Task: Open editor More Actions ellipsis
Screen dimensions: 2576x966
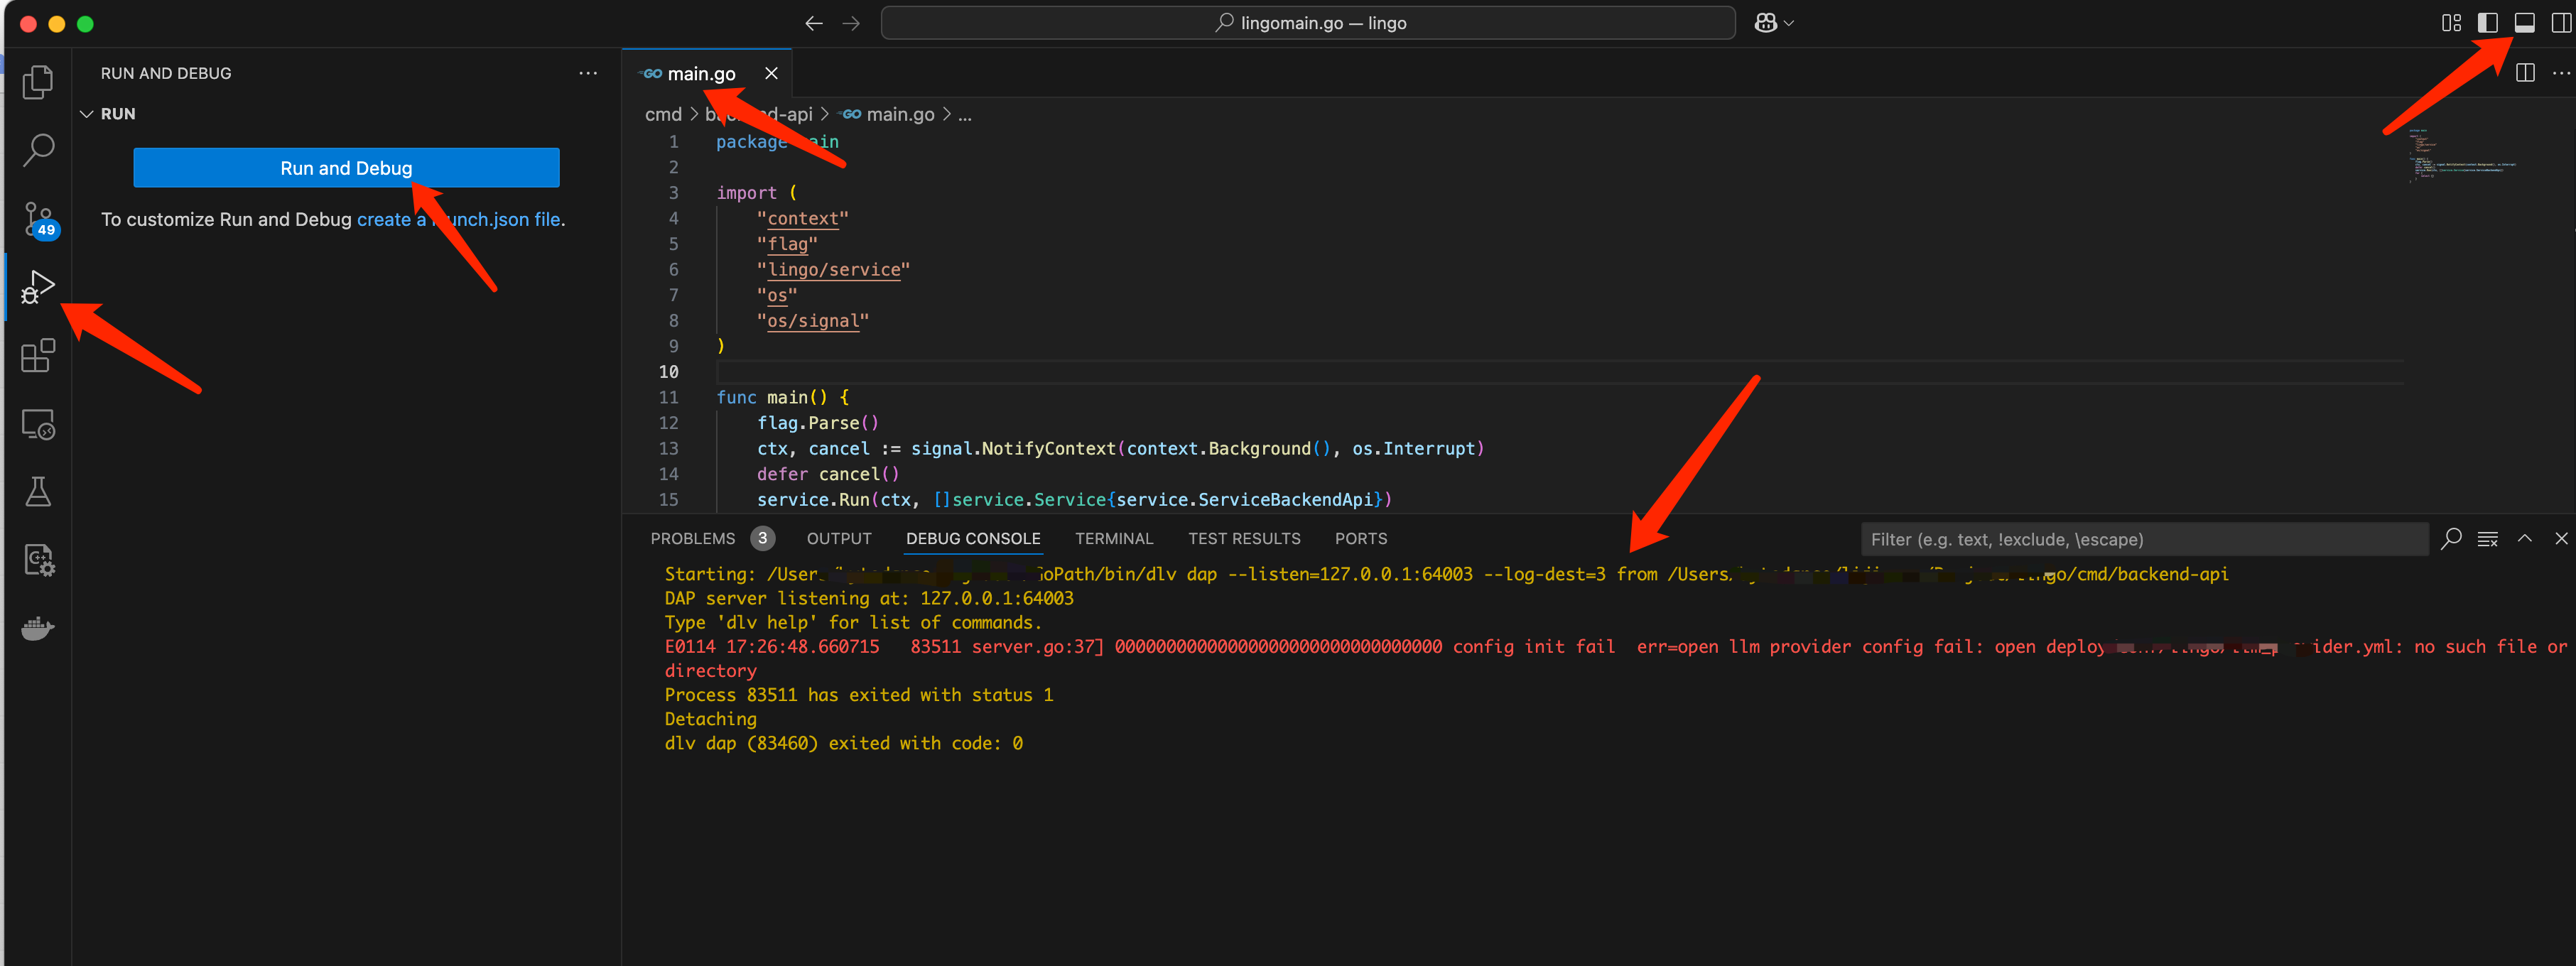Action: (2560, 73)
